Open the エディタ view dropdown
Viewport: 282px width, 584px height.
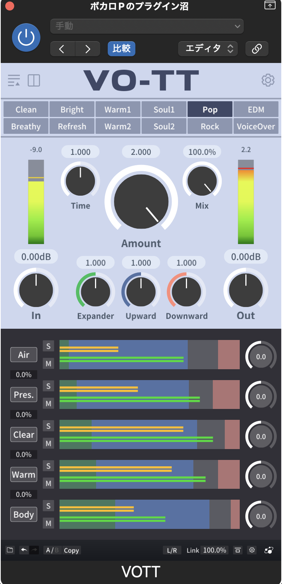pos(208,49)
